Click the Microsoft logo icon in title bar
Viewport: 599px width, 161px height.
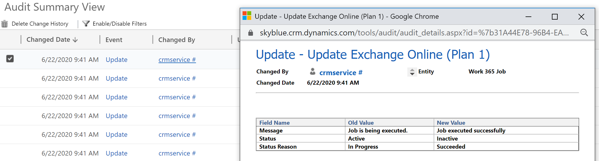coord(247,16)
